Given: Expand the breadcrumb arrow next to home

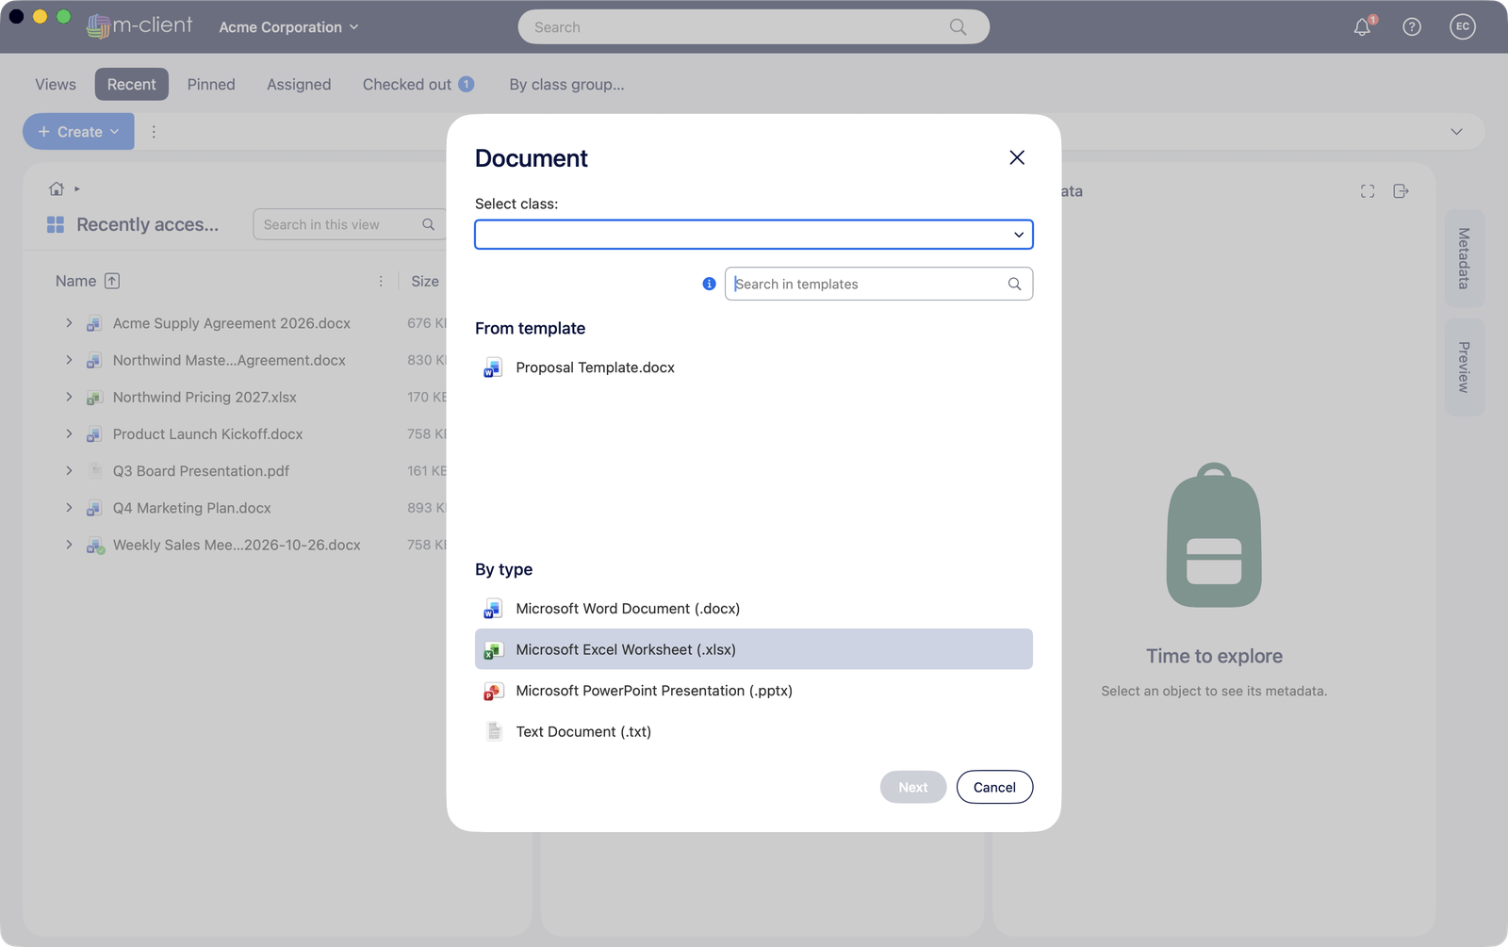Looking at the screenshot, I should 77,189.
